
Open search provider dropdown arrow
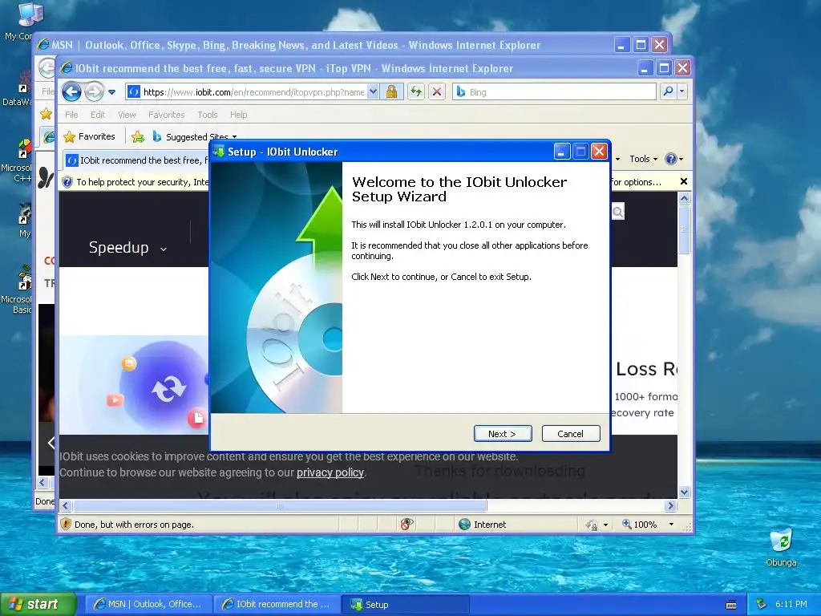681,91
